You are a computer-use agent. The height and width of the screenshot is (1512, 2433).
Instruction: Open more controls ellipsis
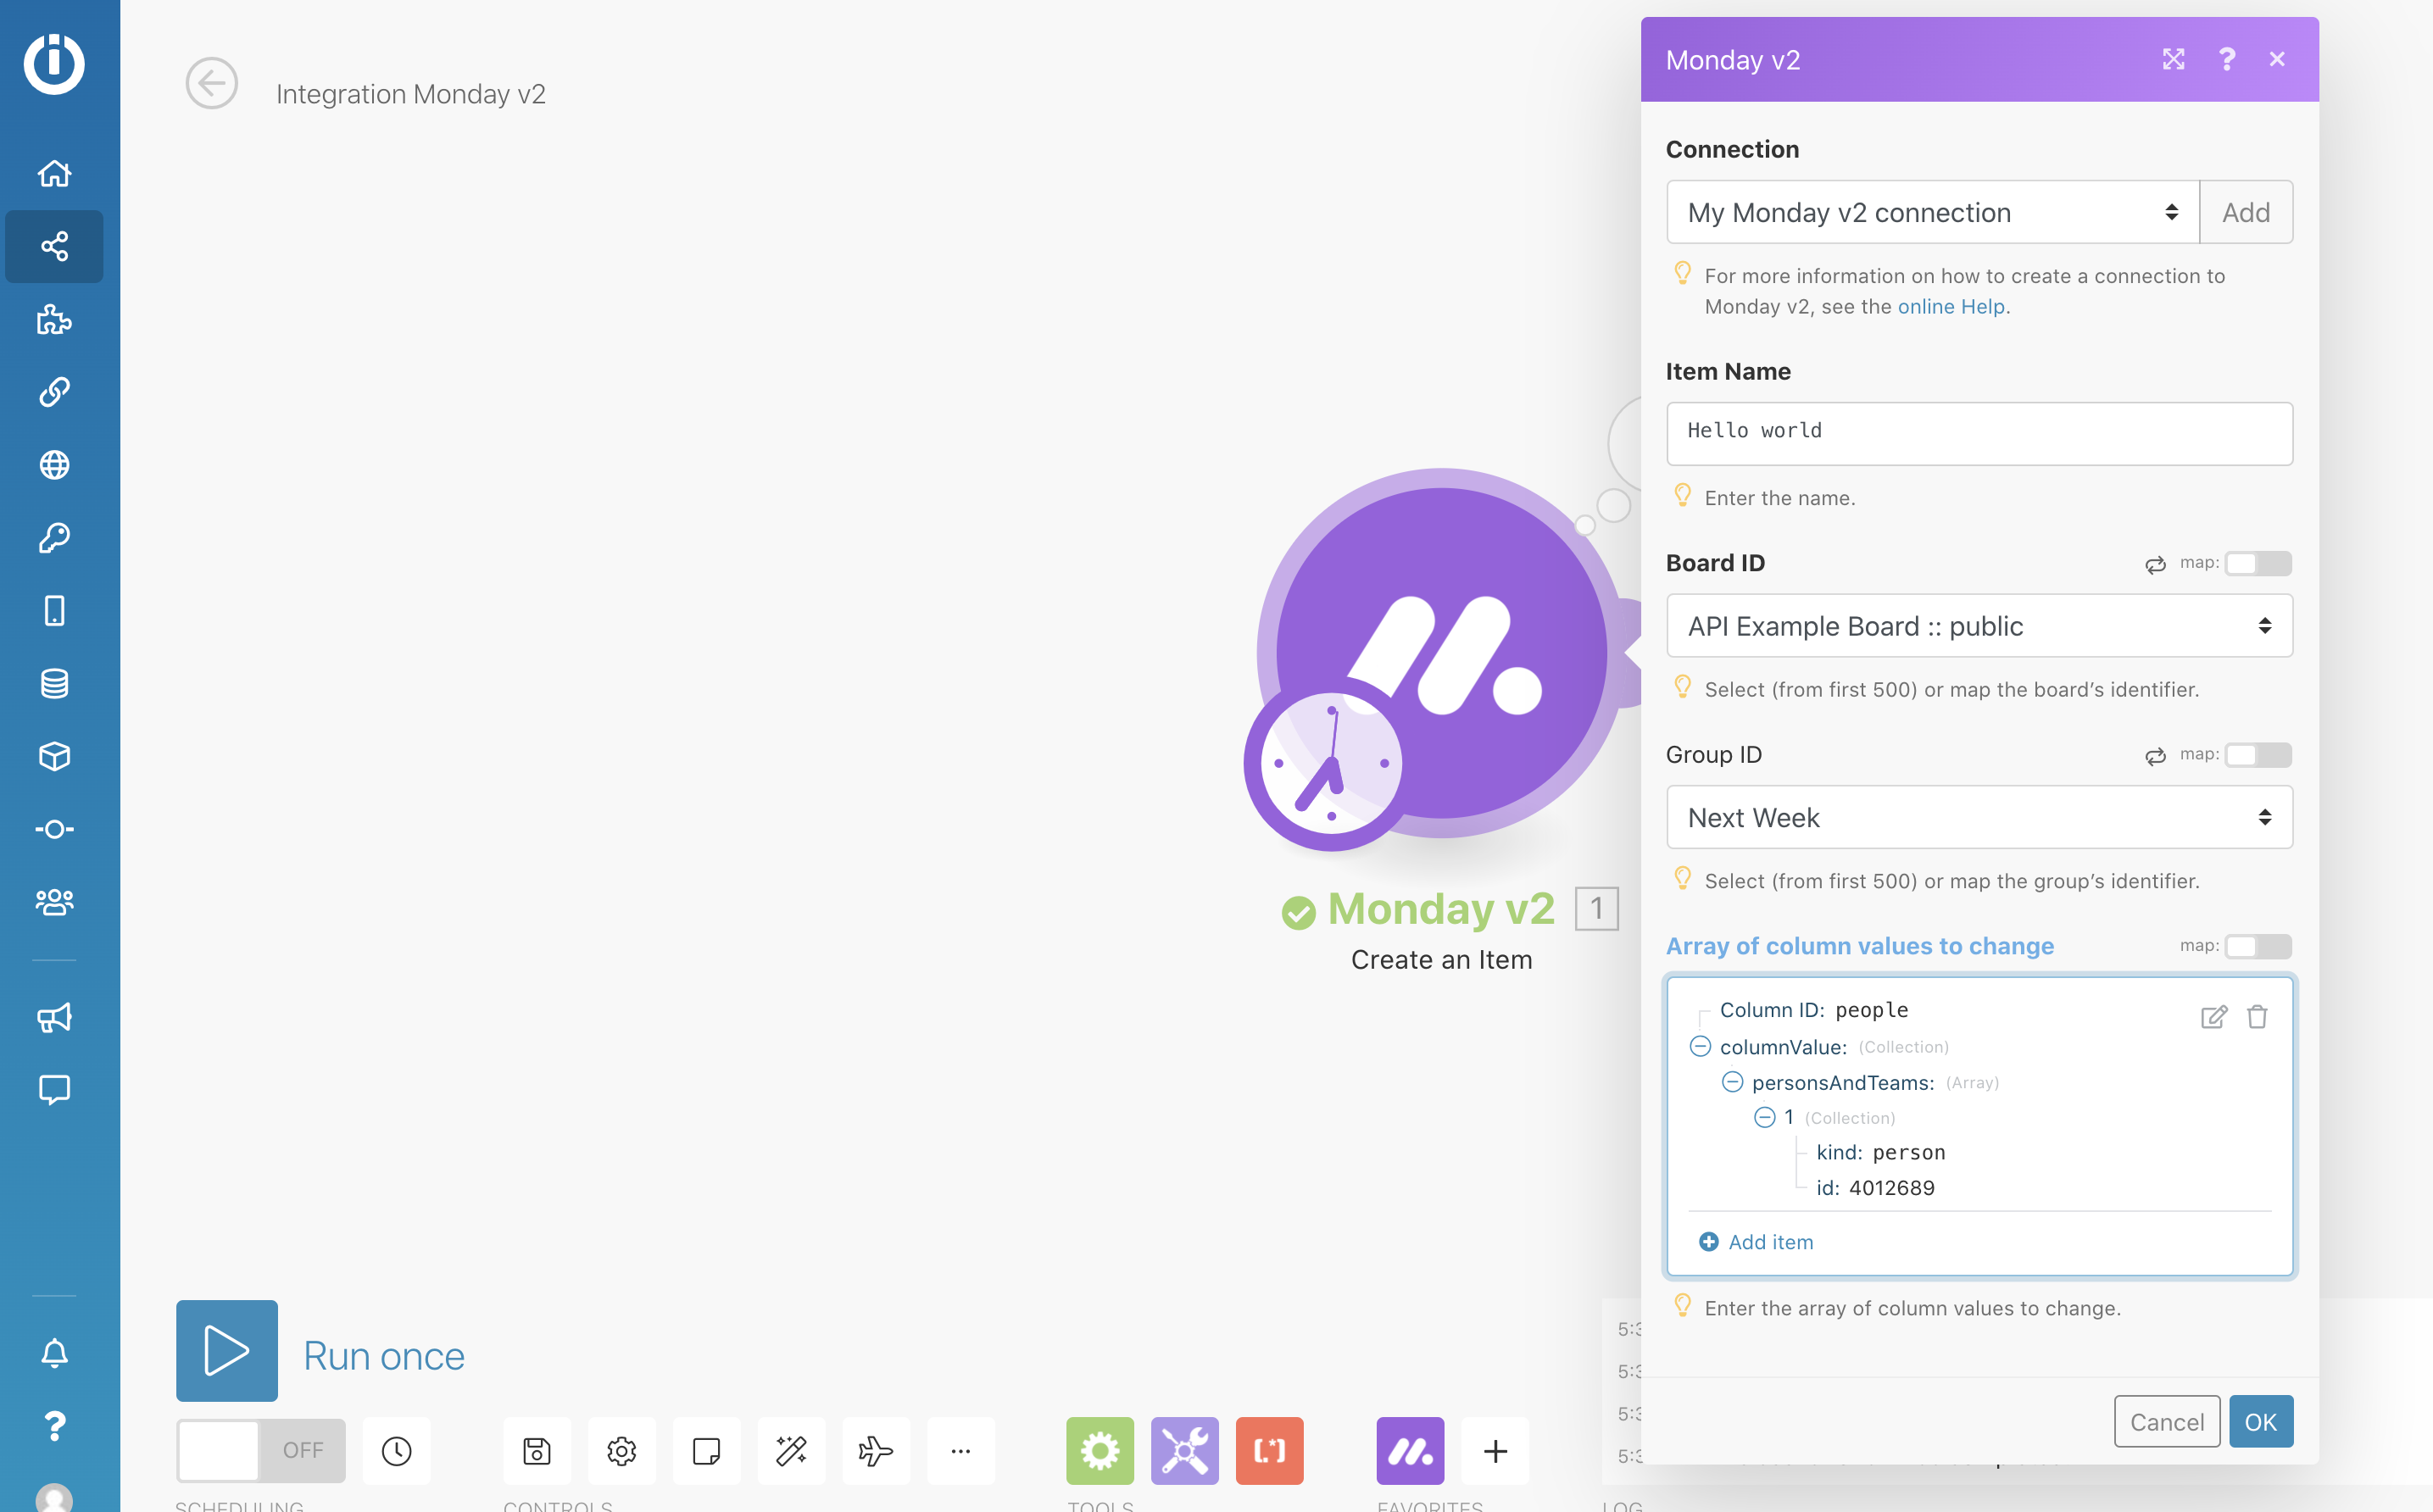point(961,1451)
